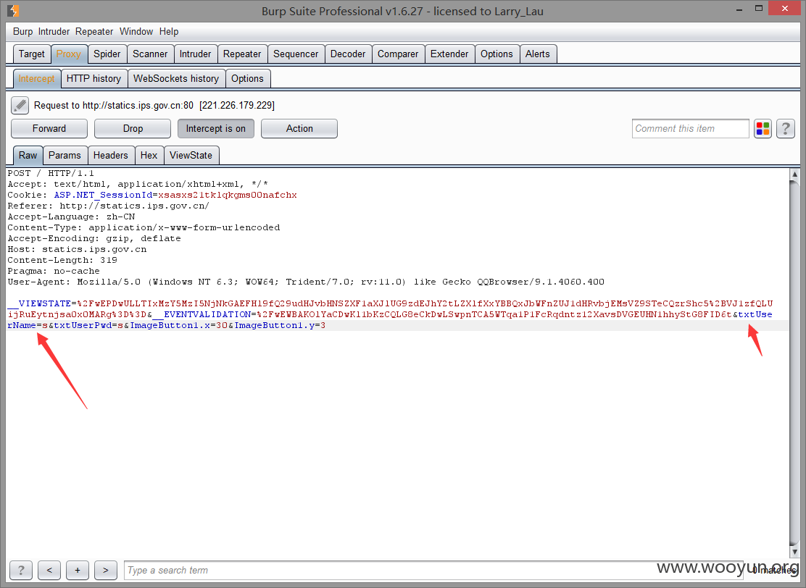Click the scrollbar down arrow
Viewport: 806px width, 588px height.
point(794,551)
